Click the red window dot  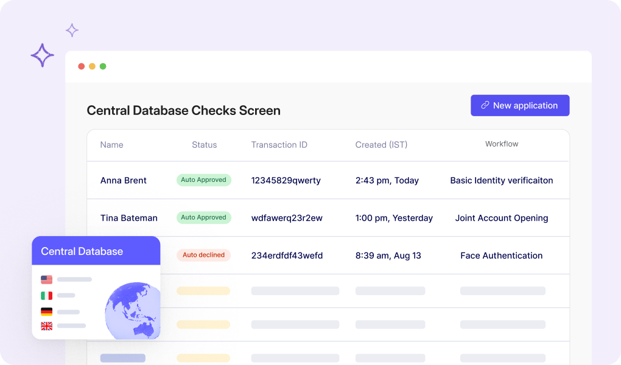(x=82, y=66)
